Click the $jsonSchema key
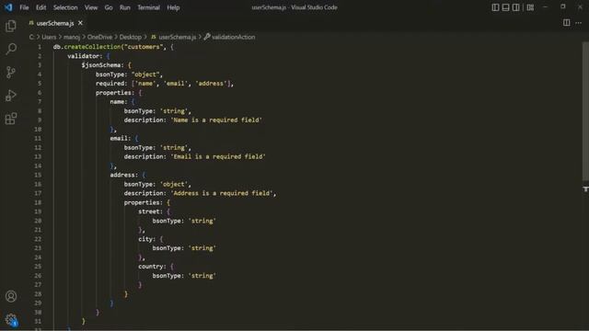 101,65
